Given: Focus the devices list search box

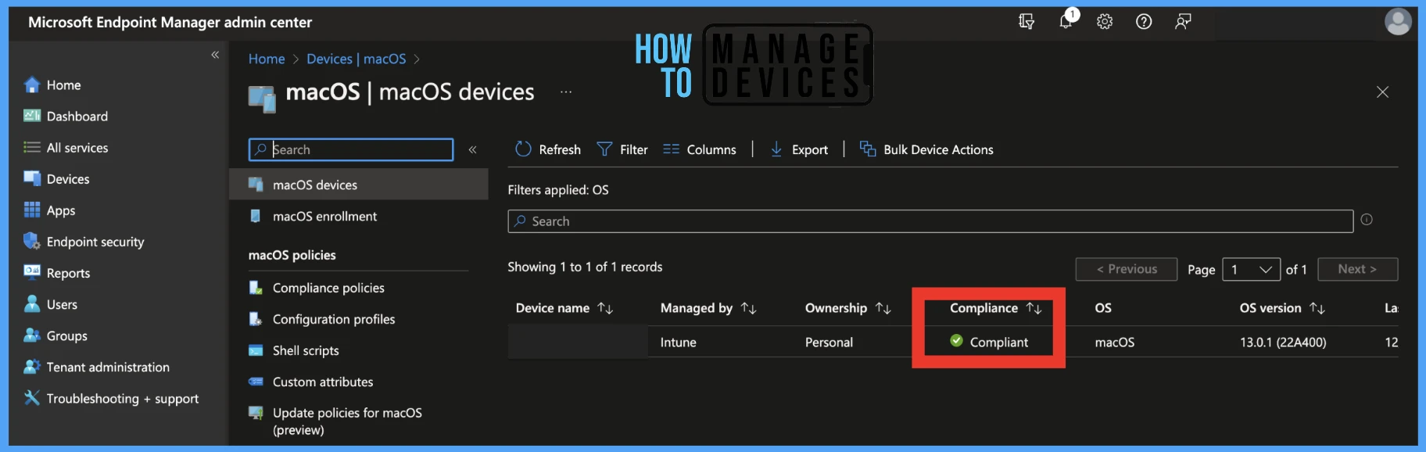Looking at the screenshot, I should [930, 221].
